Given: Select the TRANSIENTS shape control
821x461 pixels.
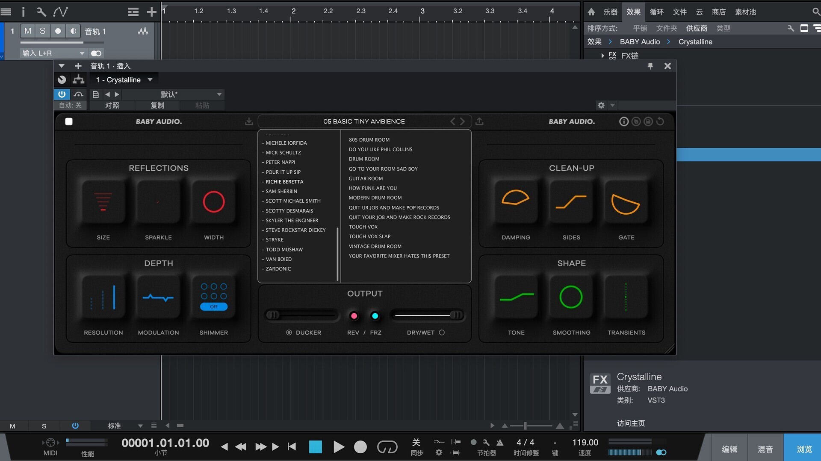Looking at the screenshot, I should click(626, 297).
